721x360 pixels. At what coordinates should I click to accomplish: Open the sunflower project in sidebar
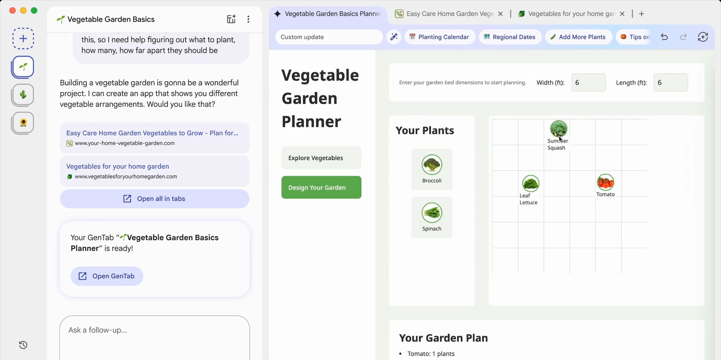[x=23, y=123]
